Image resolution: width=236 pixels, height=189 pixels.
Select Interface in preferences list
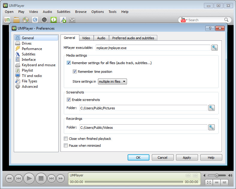coord(36,59)
